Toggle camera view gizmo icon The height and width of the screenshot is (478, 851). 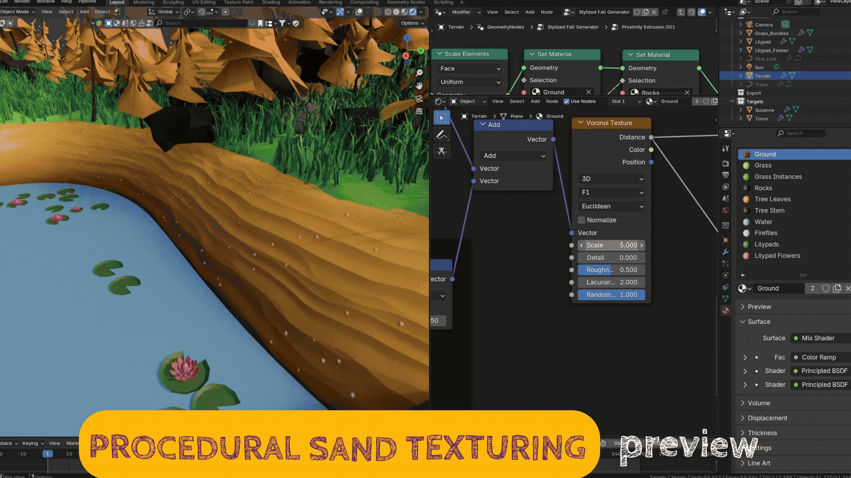coord(419,98)
